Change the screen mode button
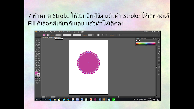 tap(38, 82)
